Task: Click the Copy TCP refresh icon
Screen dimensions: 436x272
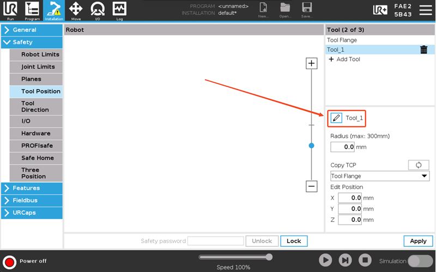Action: [x=419, y=165]
